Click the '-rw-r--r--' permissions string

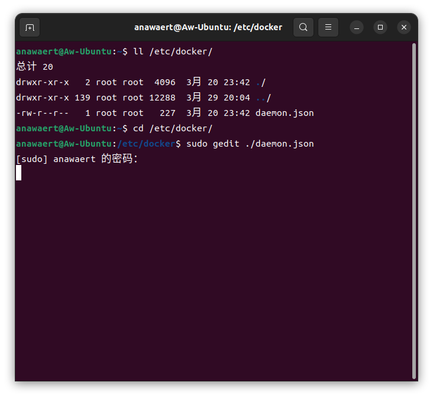[43, 113]
